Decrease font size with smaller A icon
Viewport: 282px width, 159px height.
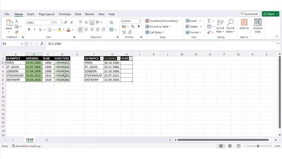[x=72, y=23]
